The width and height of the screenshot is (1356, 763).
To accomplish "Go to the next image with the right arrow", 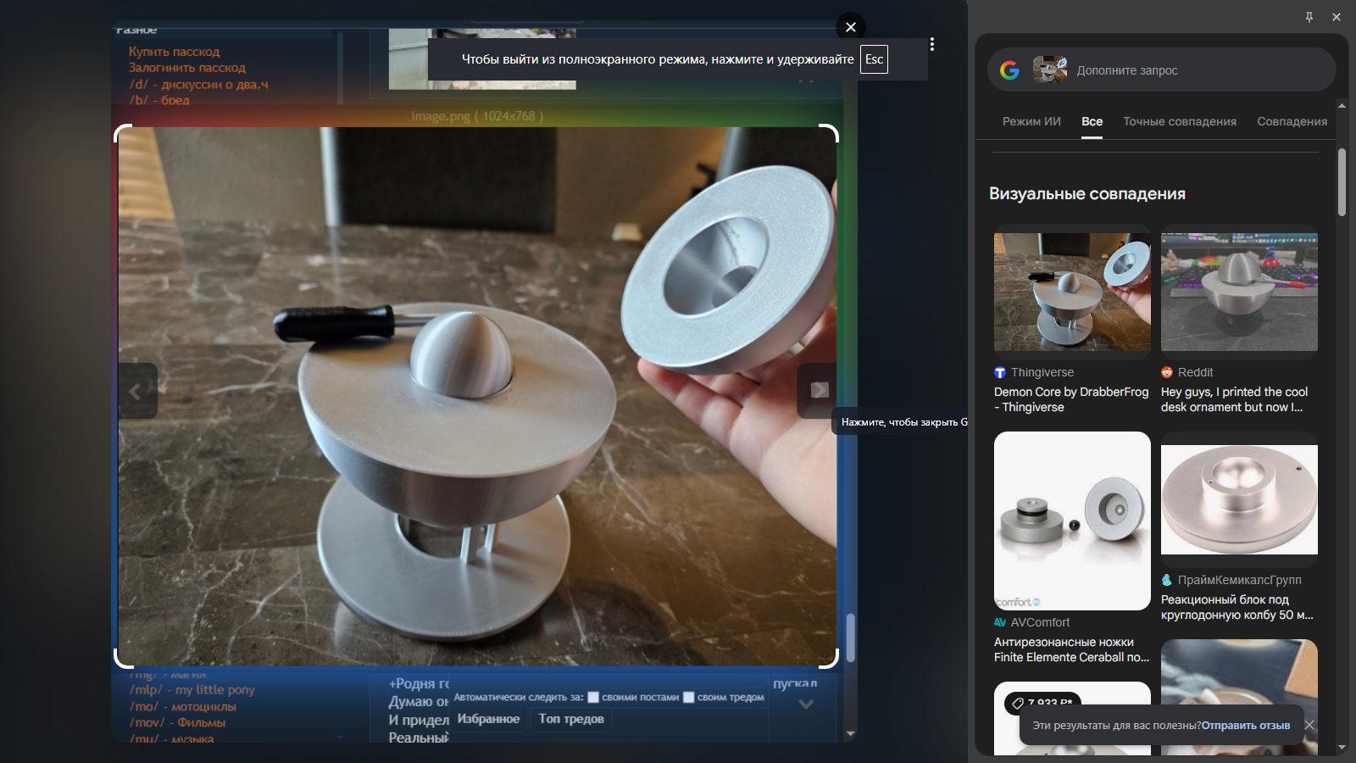I will point(818,390).
